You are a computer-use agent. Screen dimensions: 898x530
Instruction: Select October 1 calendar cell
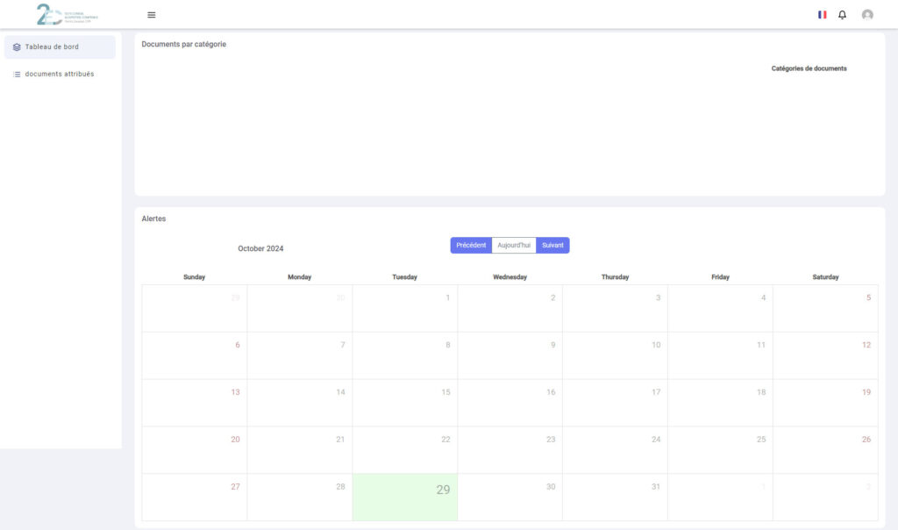404,308
